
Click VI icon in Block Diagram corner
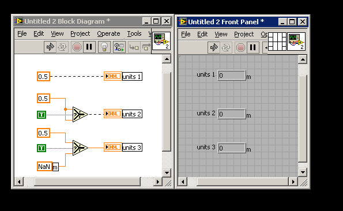161,41
